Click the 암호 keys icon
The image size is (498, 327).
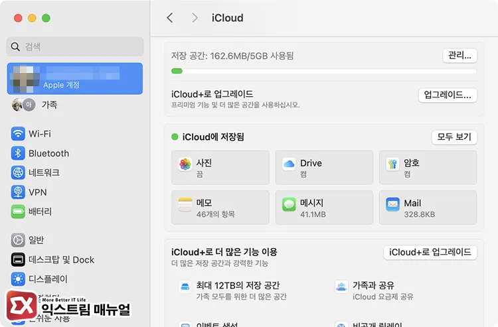[393, 164]
